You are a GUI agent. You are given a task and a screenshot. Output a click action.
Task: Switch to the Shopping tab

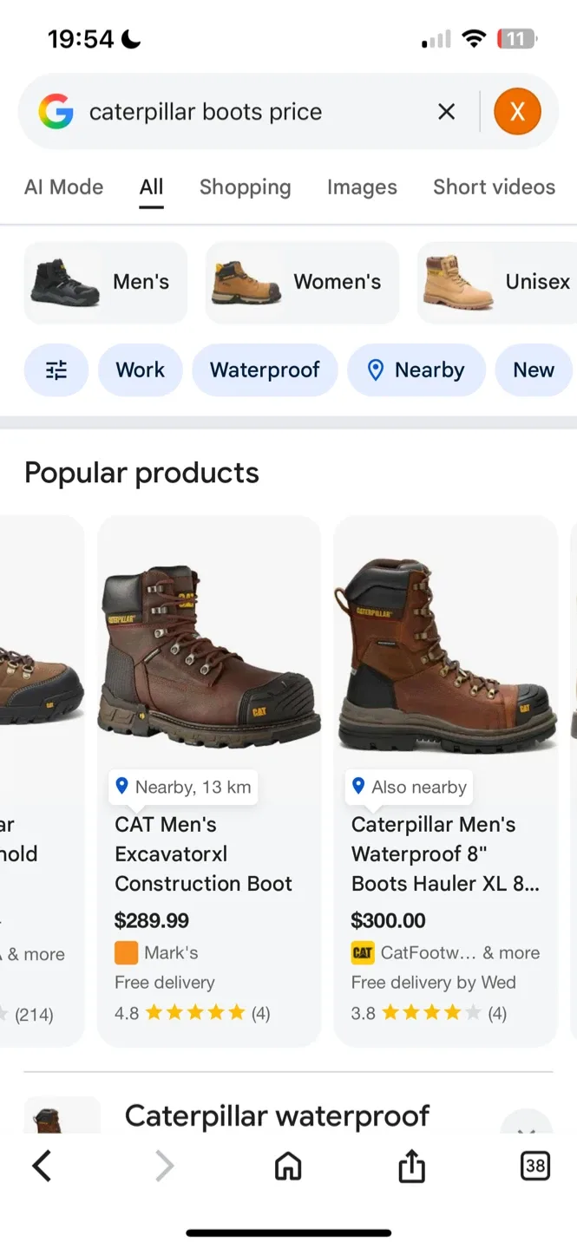pyautogui.click(x=246, y=186)
